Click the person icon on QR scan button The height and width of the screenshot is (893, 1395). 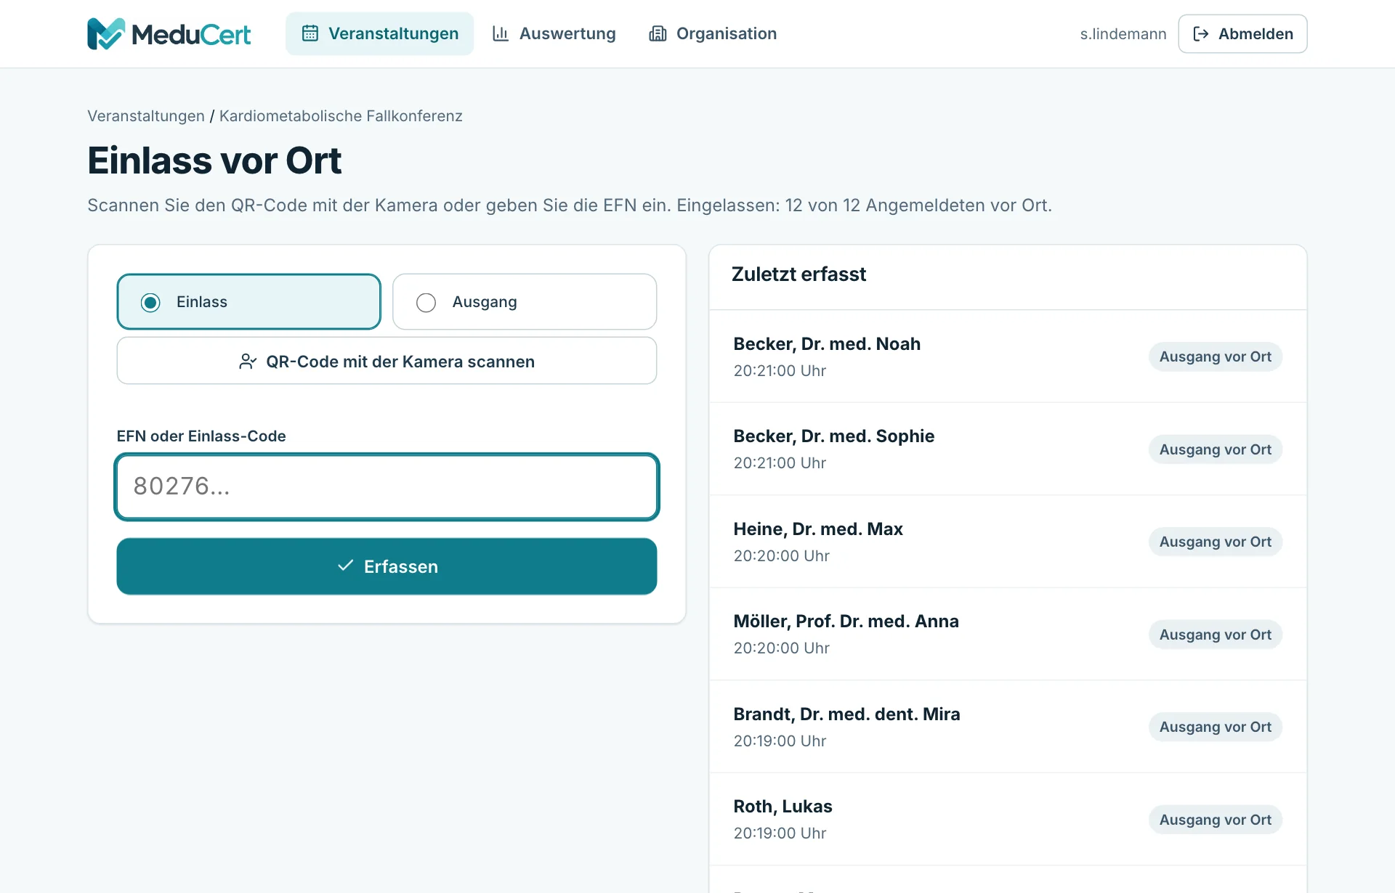click(x=248, y=362)
